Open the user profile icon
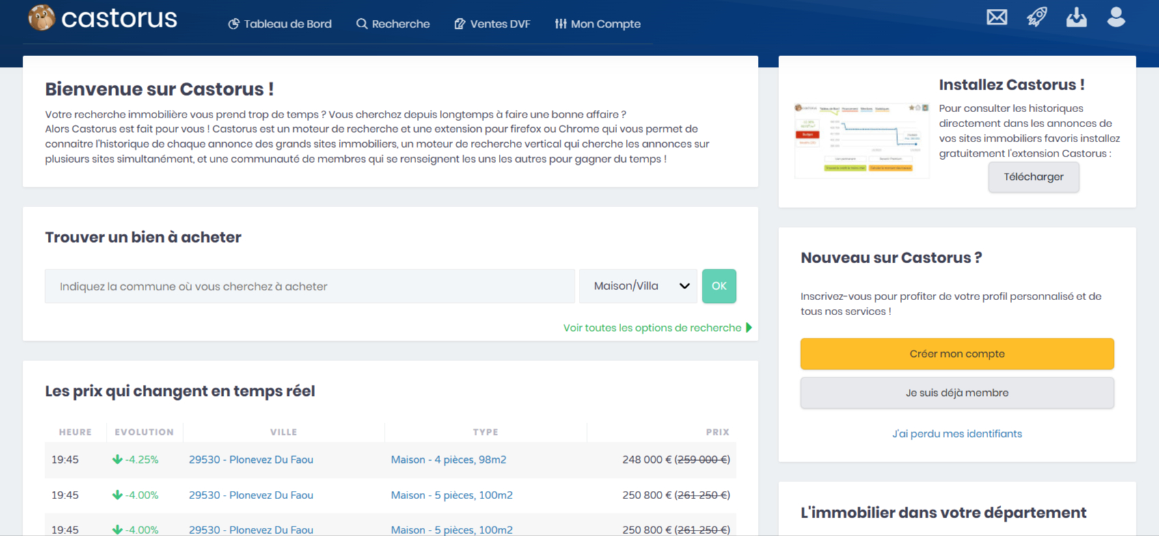This screenshot has height=536, width=1159. pos(1116,17)
